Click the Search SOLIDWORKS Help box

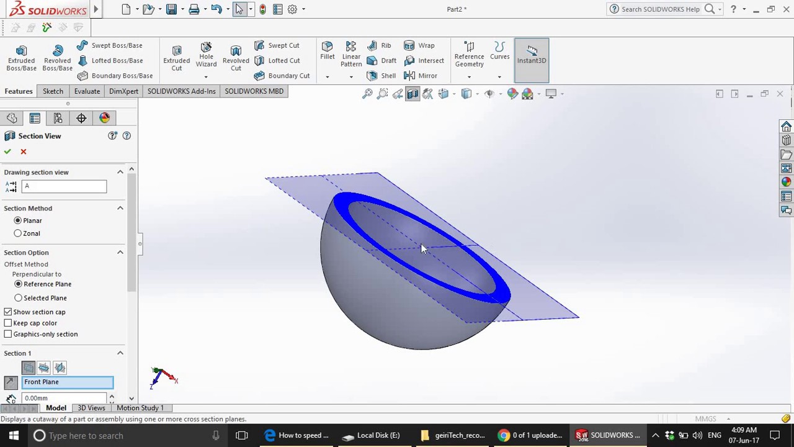coord(661,9)
